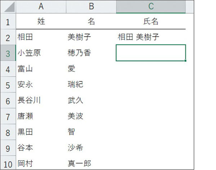This screenshot has height=170, width=216.
Task: Select cell with 穂乃香
Action: pyautogui.click(x=91, y=53)
